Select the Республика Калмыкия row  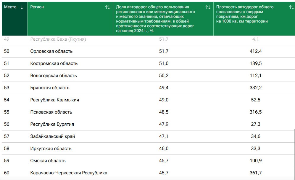54,100
